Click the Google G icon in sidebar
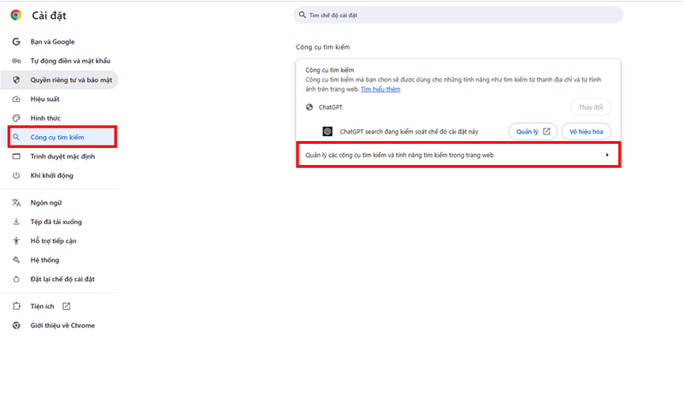 click(16, 42)
